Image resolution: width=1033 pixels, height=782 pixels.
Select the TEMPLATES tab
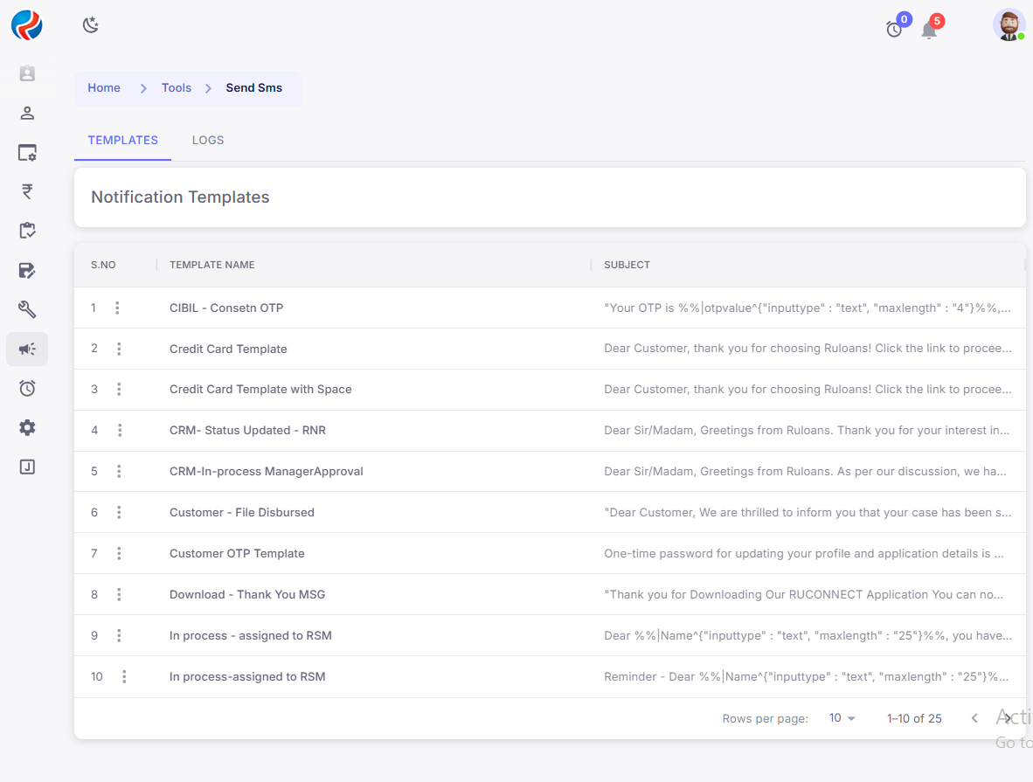coord(123,140)
